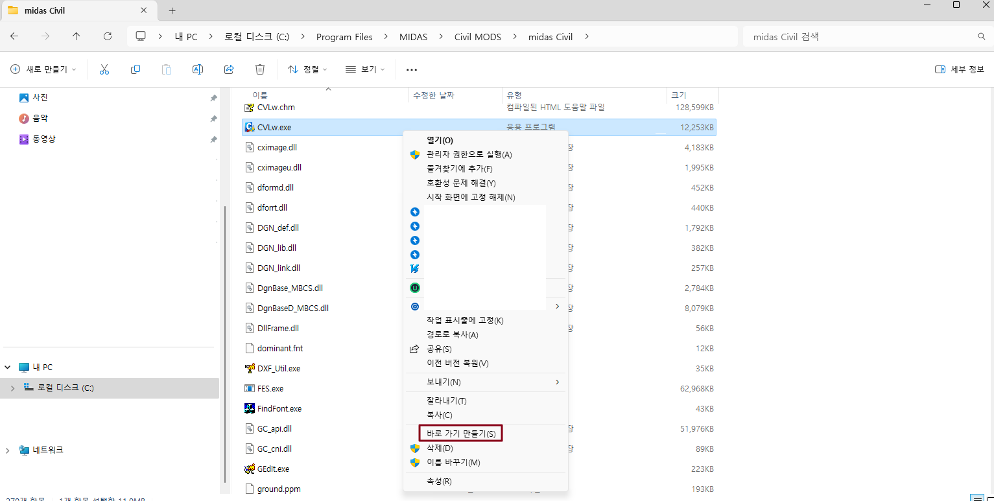Refresh the folder with the circular arrow icon

tap(108, 36)
